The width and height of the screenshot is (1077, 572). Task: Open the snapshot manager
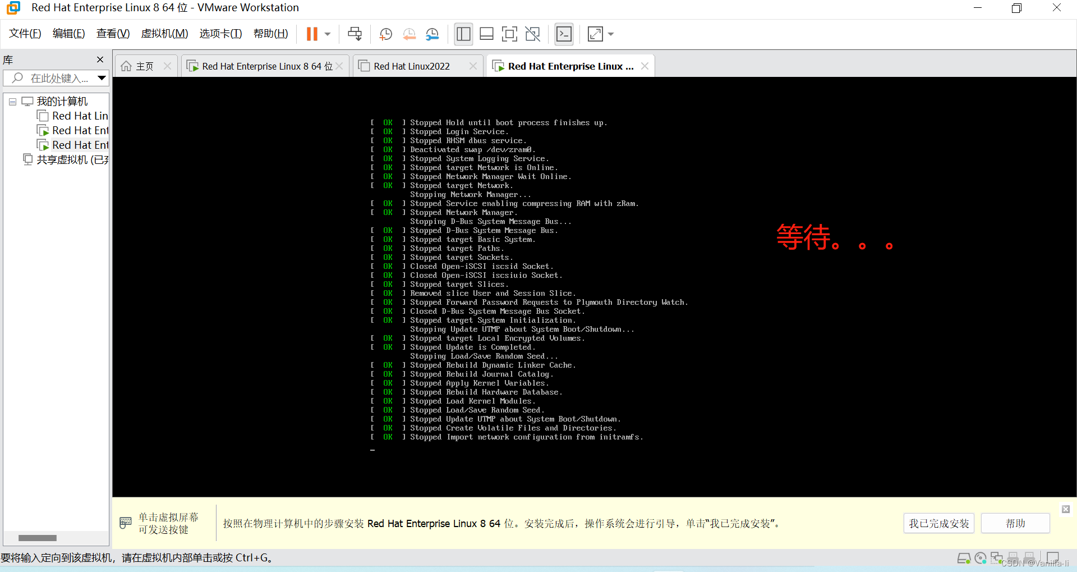pos(432,34)
